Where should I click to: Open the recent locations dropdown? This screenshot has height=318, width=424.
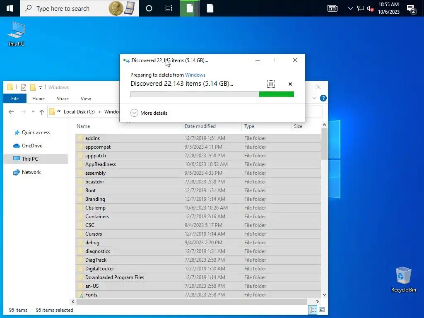pyautogui.click(x=33, y=112)
